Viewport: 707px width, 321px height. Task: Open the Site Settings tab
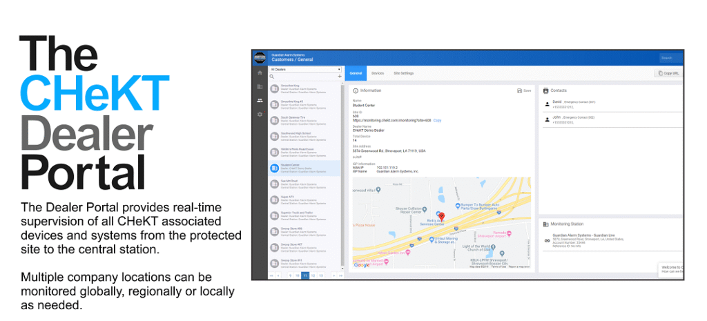[x=403, y=72]
